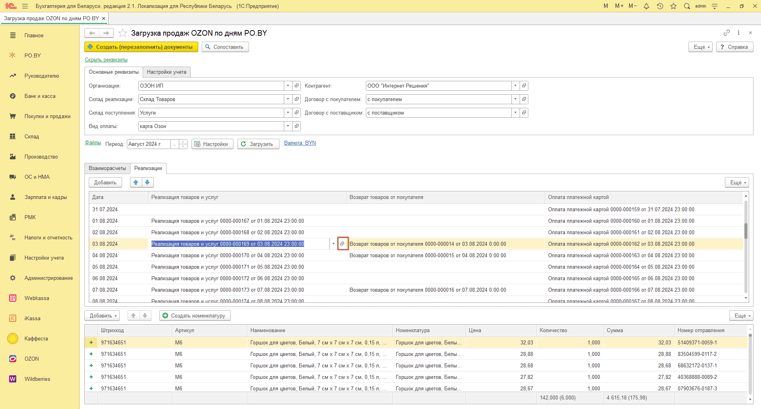Open the Файлы link
Image resolution: width=761 pixels, height=409 pixels.
coord(93,143)
